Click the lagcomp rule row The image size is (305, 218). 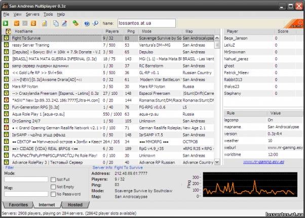pos(263,120)
